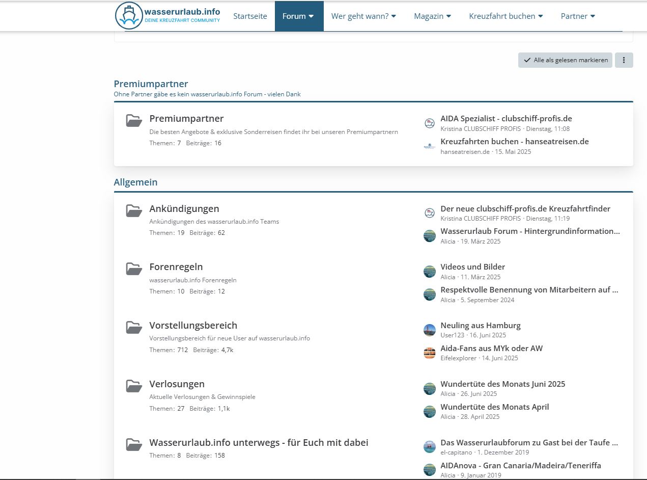This screenshot has width=647, height=480.
Task: Expand the Partner dropdown menu
Action: coord(578,16)
